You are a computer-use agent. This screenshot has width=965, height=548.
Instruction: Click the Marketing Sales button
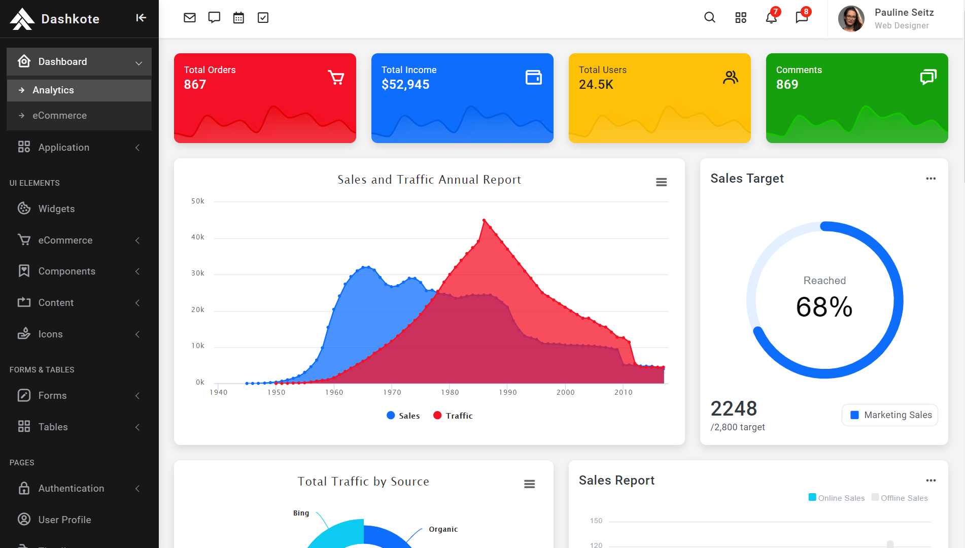(x=889, y=415)
